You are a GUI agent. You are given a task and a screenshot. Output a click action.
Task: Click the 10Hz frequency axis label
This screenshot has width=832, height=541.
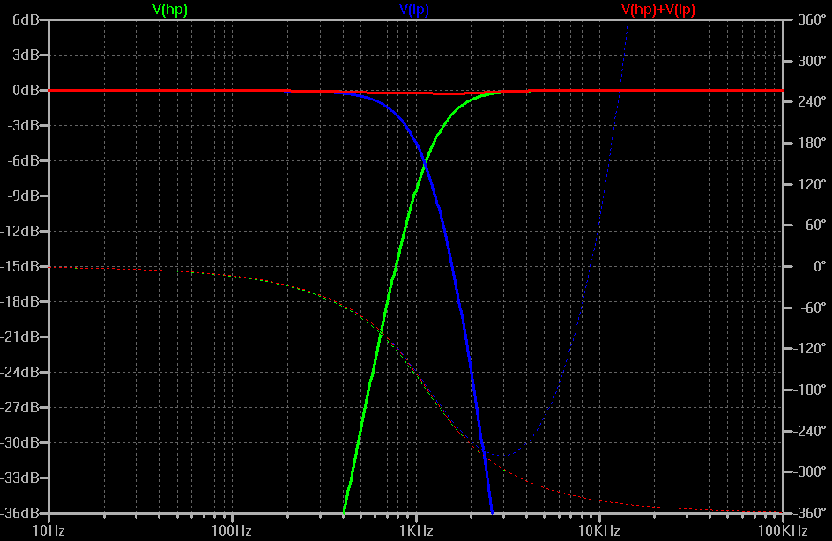pos(48,530)
